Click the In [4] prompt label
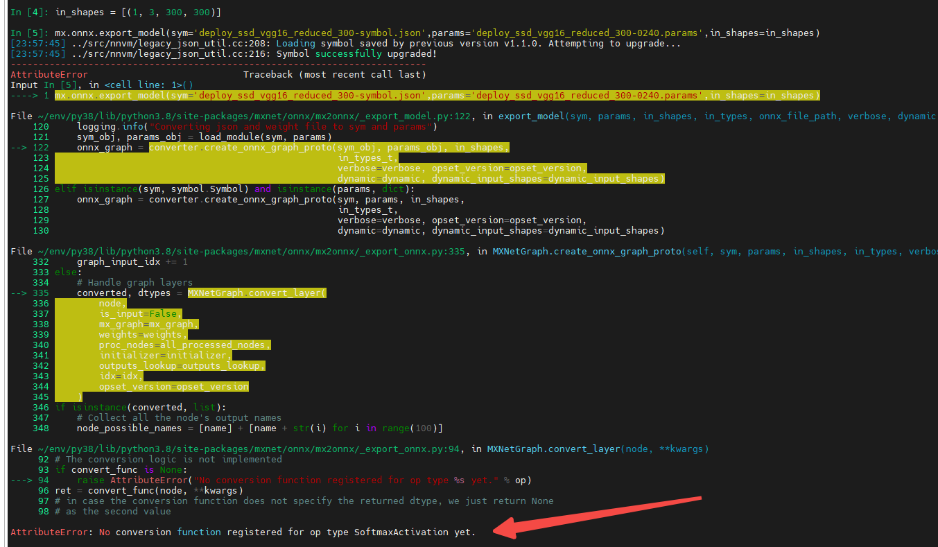 [29, 12]
